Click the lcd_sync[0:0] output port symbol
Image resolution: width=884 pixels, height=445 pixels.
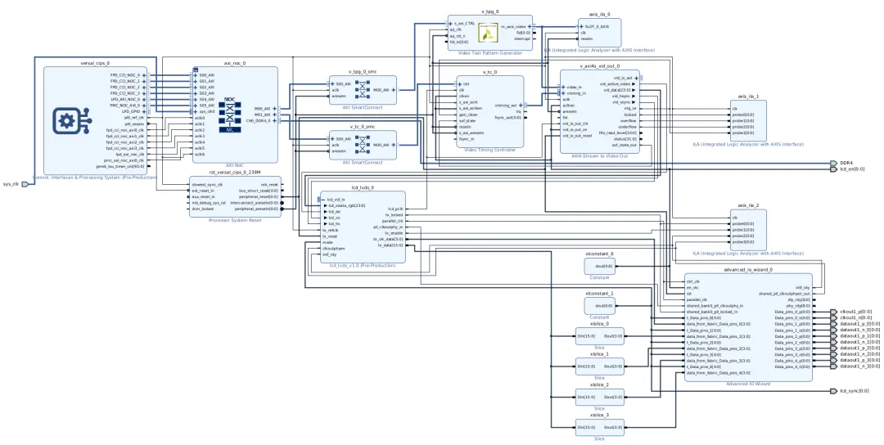pos(833,391)
